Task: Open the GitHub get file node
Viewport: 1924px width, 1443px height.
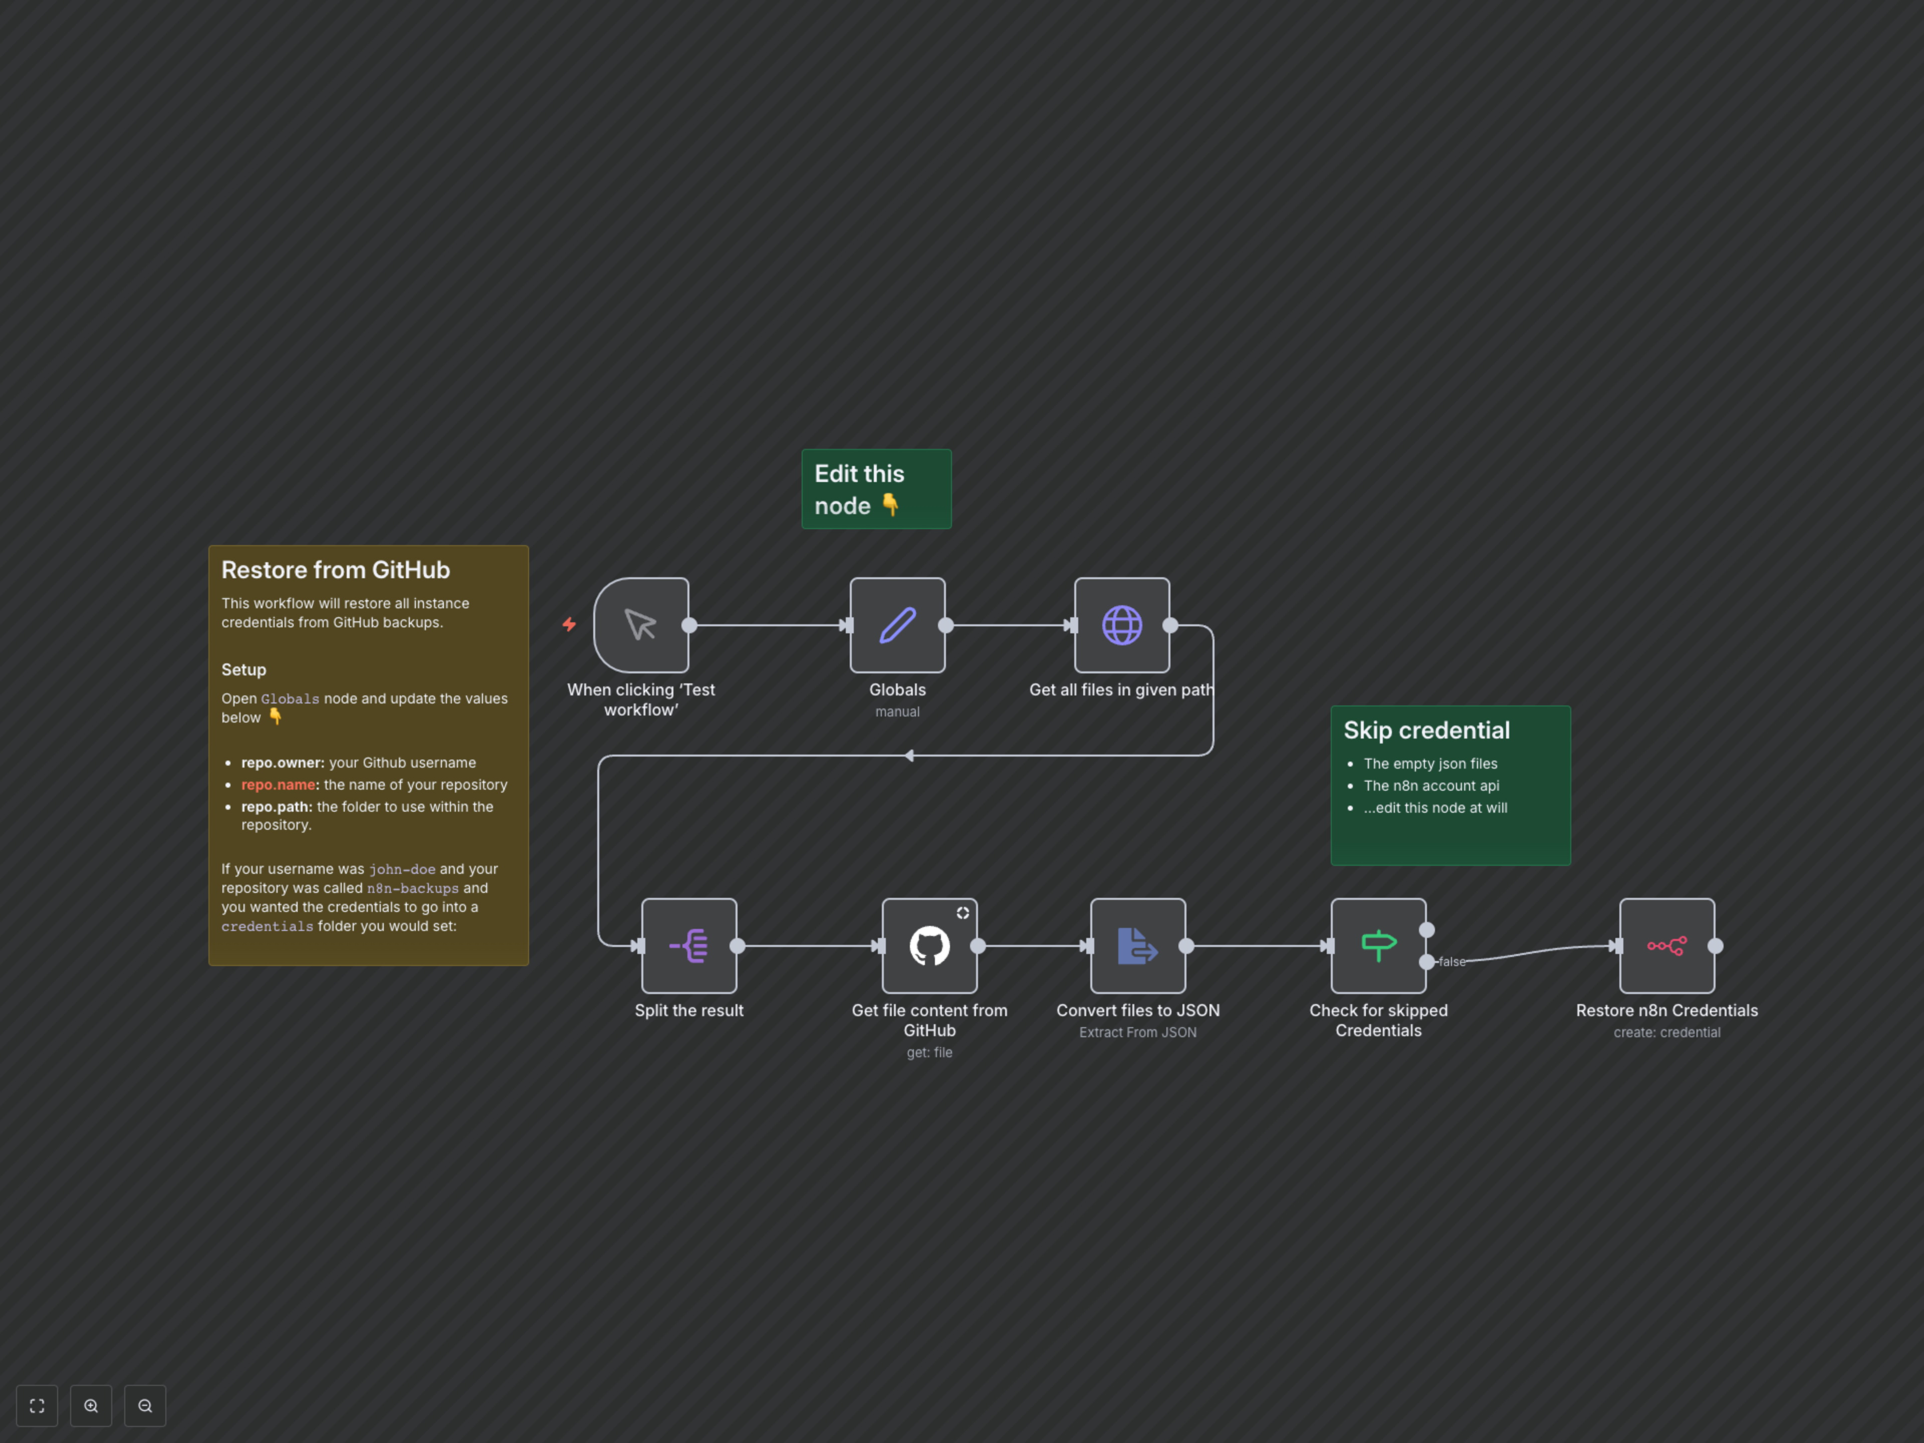Action: click(x=929, y=945)
